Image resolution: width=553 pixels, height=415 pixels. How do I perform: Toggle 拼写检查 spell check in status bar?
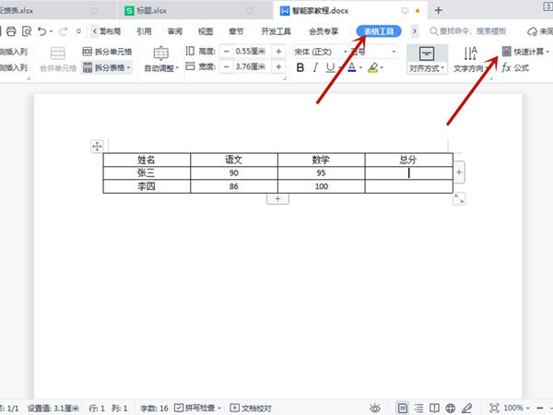click(197, 408)
